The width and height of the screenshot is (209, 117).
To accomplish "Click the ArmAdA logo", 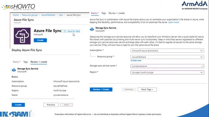I will [x=195, y=5].
